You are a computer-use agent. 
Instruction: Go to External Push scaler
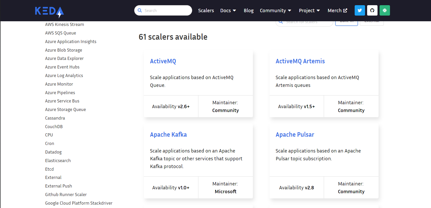pyautogui.click(x=58, y=186)
